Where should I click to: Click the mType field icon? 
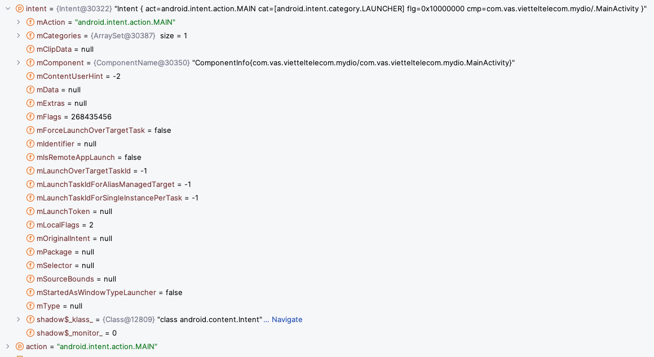tap(30, 306)
